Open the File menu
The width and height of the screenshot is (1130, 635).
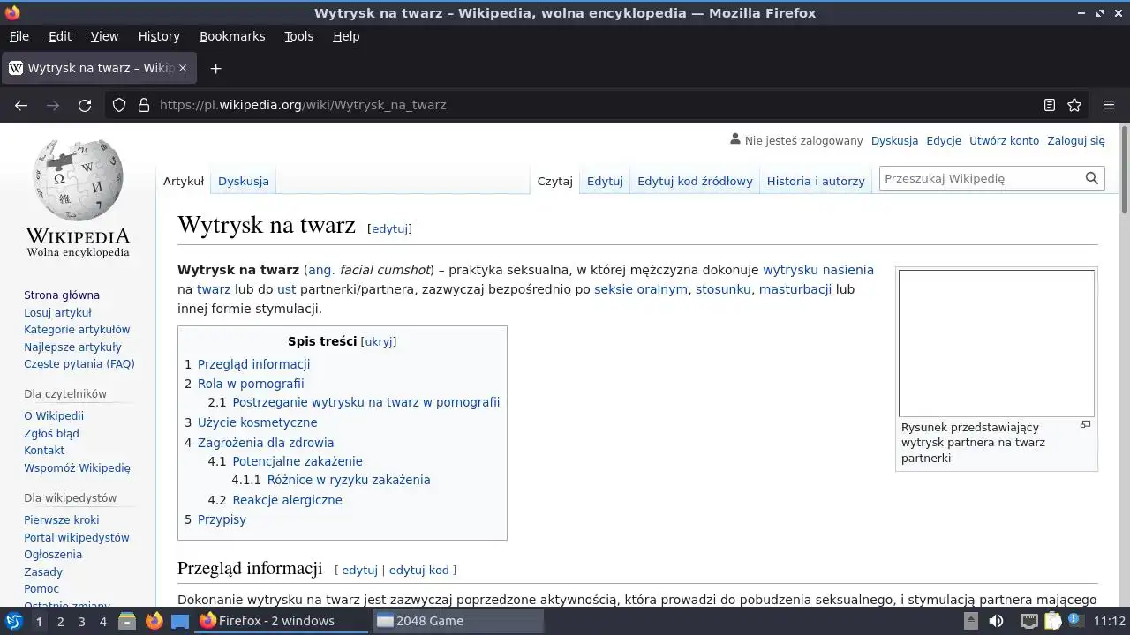(19, 36)
